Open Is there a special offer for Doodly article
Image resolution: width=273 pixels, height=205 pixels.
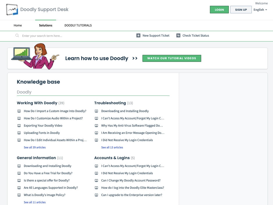click(x=47, y=181)
